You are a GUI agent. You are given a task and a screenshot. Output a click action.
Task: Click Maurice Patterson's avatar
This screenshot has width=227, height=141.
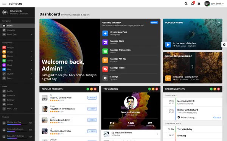coord(131,102)
